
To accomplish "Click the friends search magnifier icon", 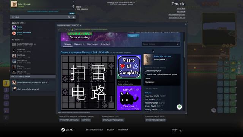I will [69, 17].
